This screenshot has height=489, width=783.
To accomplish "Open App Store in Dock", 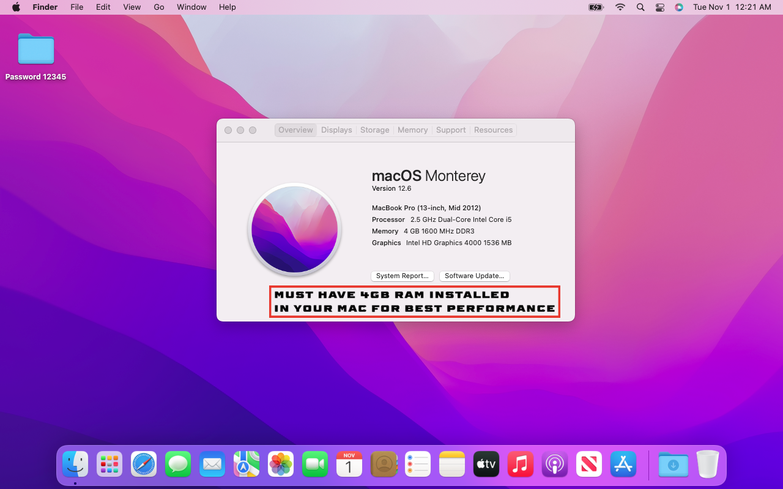I will coord(623,465).
